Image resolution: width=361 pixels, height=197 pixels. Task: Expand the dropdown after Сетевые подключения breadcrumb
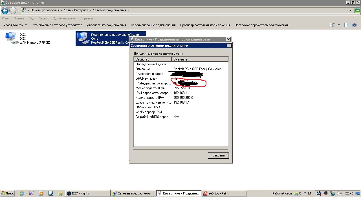click(x=129, y=10)
